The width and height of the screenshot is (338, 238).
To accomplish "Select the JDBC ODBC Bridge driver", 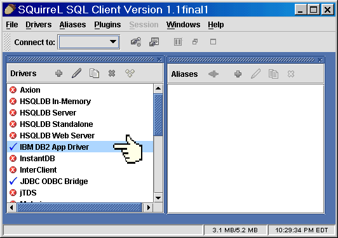I will 80,181.
